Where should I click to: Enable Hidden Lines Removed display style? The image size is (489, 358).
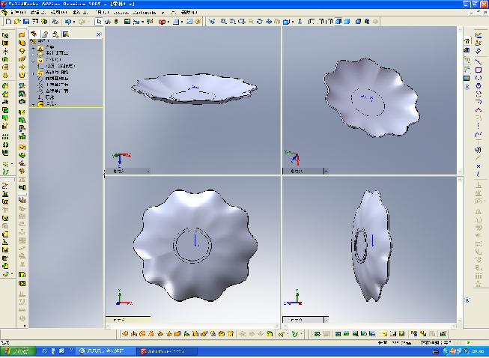click(329, 22)
